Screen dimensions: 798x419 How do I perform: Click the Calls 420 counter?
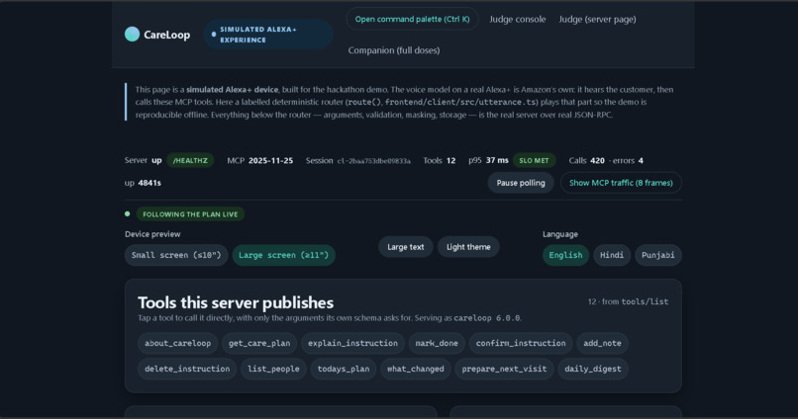pyautogui.click(x=587, y=160)
